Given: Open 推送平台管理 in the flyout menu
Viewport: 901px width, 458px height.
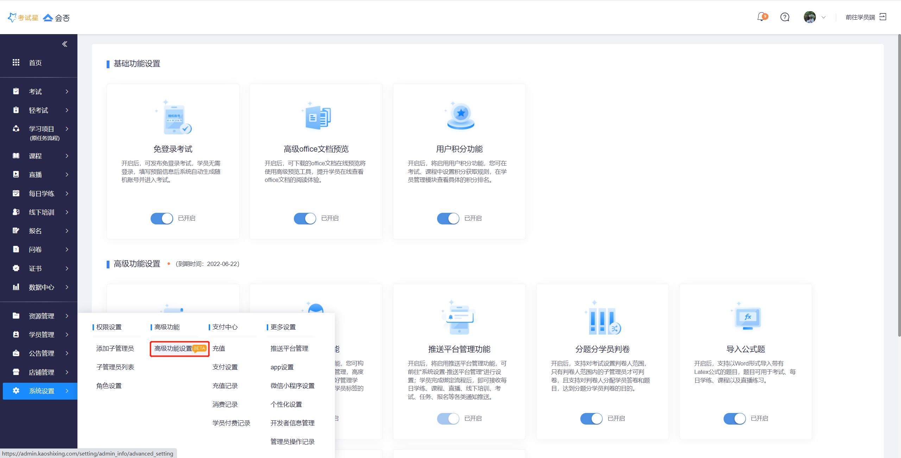Looking at the screenshot, I should click(x=289, y=349).
